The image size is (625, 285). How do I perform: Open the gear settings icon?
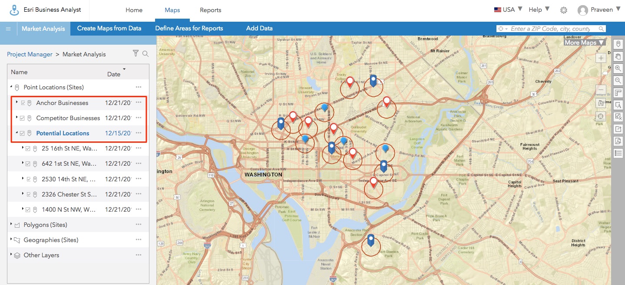pyautogui.click(x=563, y=10)
